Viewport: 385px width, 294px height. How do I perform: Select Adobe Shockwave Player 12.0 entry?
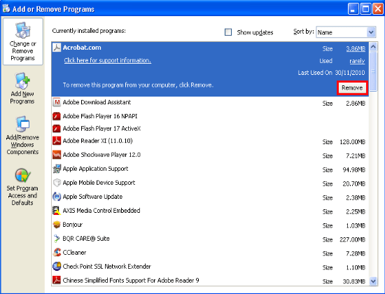[101, 155]
